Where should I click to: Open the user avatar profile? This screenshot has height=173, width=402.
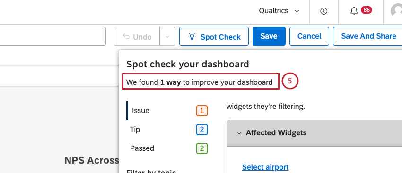396,11
